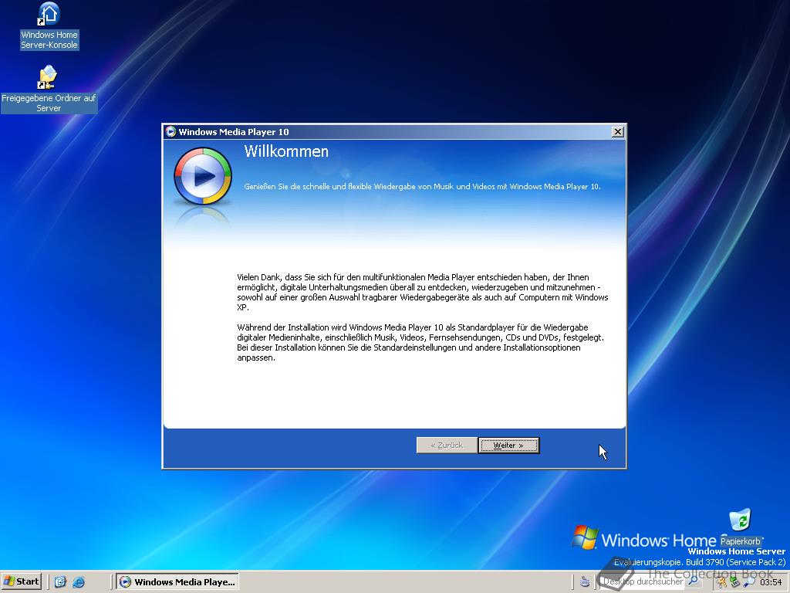The height and width of the screenshot is (593, 790).
Task: Select the Papierkorb recycle bin icon
Action: pyautogui.click(x=740, y=527)
